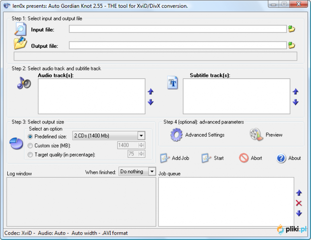Open the When finished Do nothing dropdown

tap(152, 171)
